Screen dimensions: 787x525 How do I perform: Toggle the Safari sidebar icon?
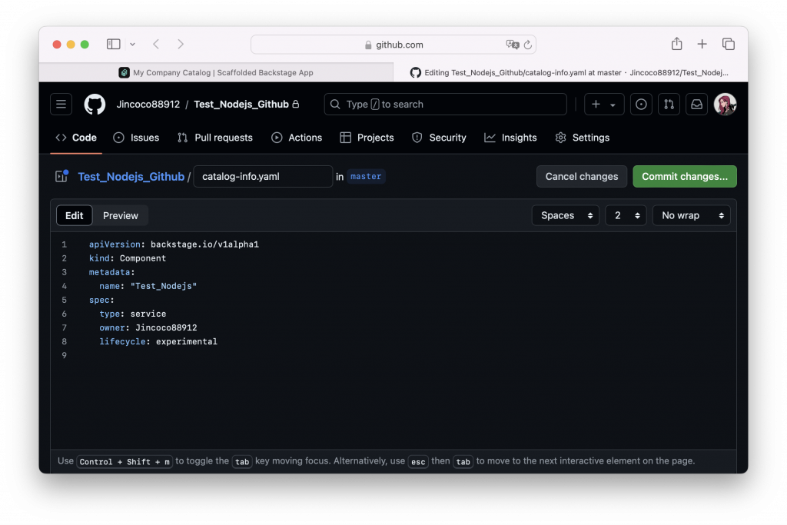tap(114, 44)
